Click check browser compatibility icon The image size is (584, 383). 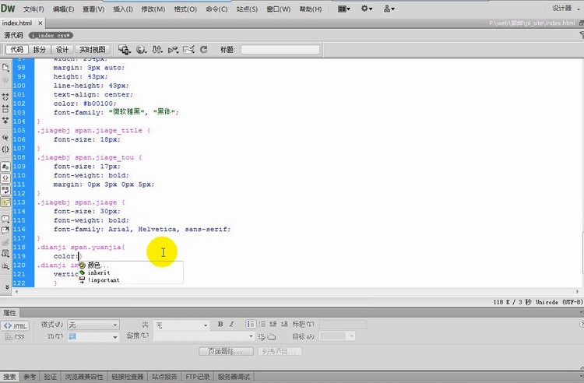[x=189, y=50]
